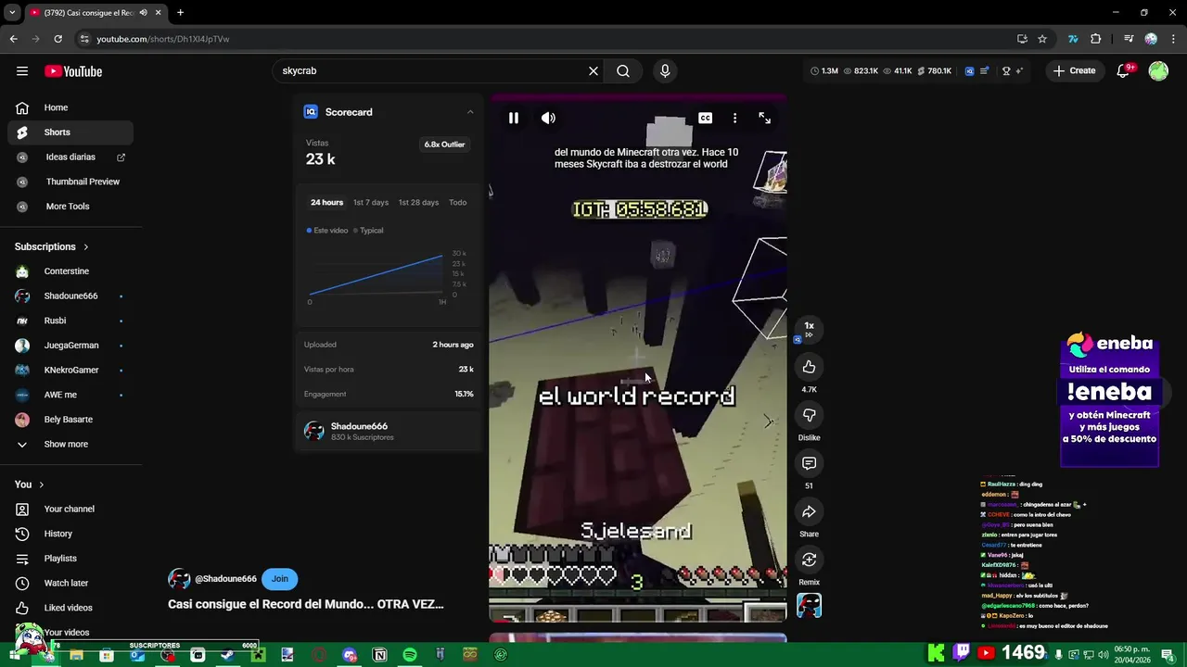Open the sound thumbnail below Remix
The width and height of the screenshot is (1187, 667).
[809, 606]
